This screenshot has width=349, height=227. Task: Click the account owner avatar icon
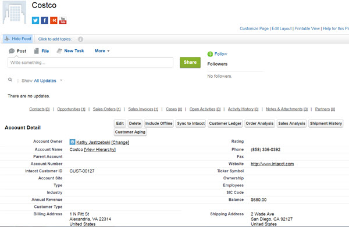pyautogui.click(x=72, y=142)
